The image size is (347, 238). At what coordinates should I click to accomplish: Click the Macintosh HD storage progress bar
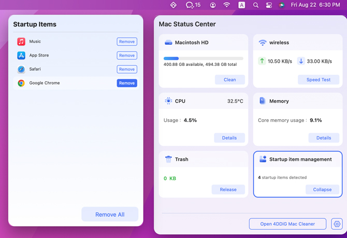(x=204, y=59)
